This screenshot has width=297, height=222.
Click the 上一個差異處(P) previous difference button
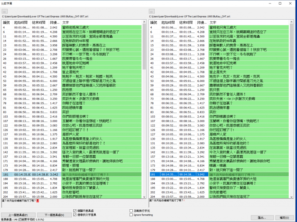point(18,215)
